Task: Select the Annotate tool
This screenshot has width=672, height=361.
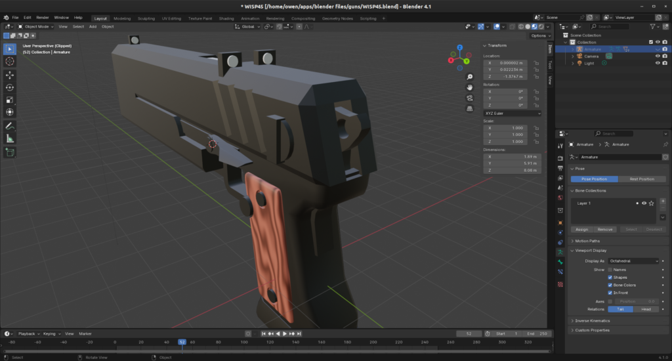Action: point(10,126)
